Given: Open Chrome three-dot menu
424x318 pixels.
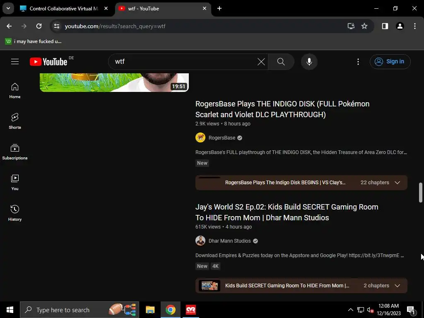Looking at the screenshot, I should [x=415, y=26].
